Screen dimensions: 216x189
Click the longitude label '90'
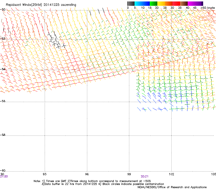tap(2, 174)
